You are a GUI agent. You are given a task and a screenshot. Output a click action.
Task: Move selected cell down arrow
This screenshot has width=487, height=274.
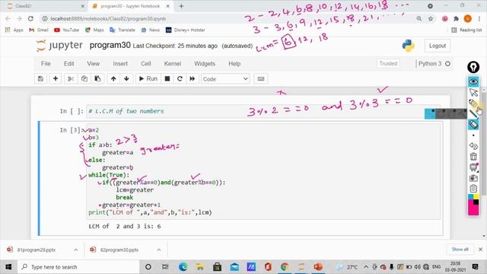tap(126, 79)
